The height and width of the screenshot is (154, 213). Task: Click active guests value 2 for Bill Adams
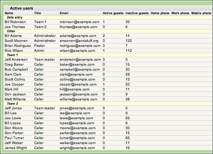coord(104,36)
